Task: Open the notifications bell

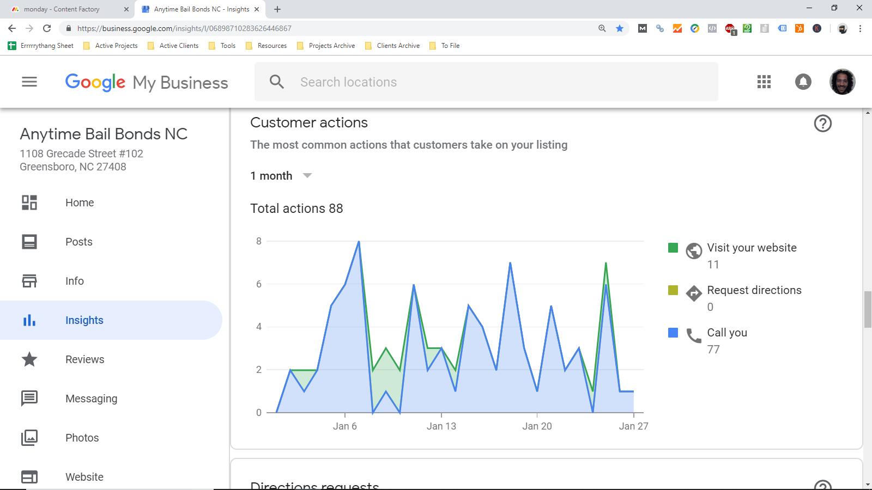Action: pyautogui.click(x=803, y=82)
